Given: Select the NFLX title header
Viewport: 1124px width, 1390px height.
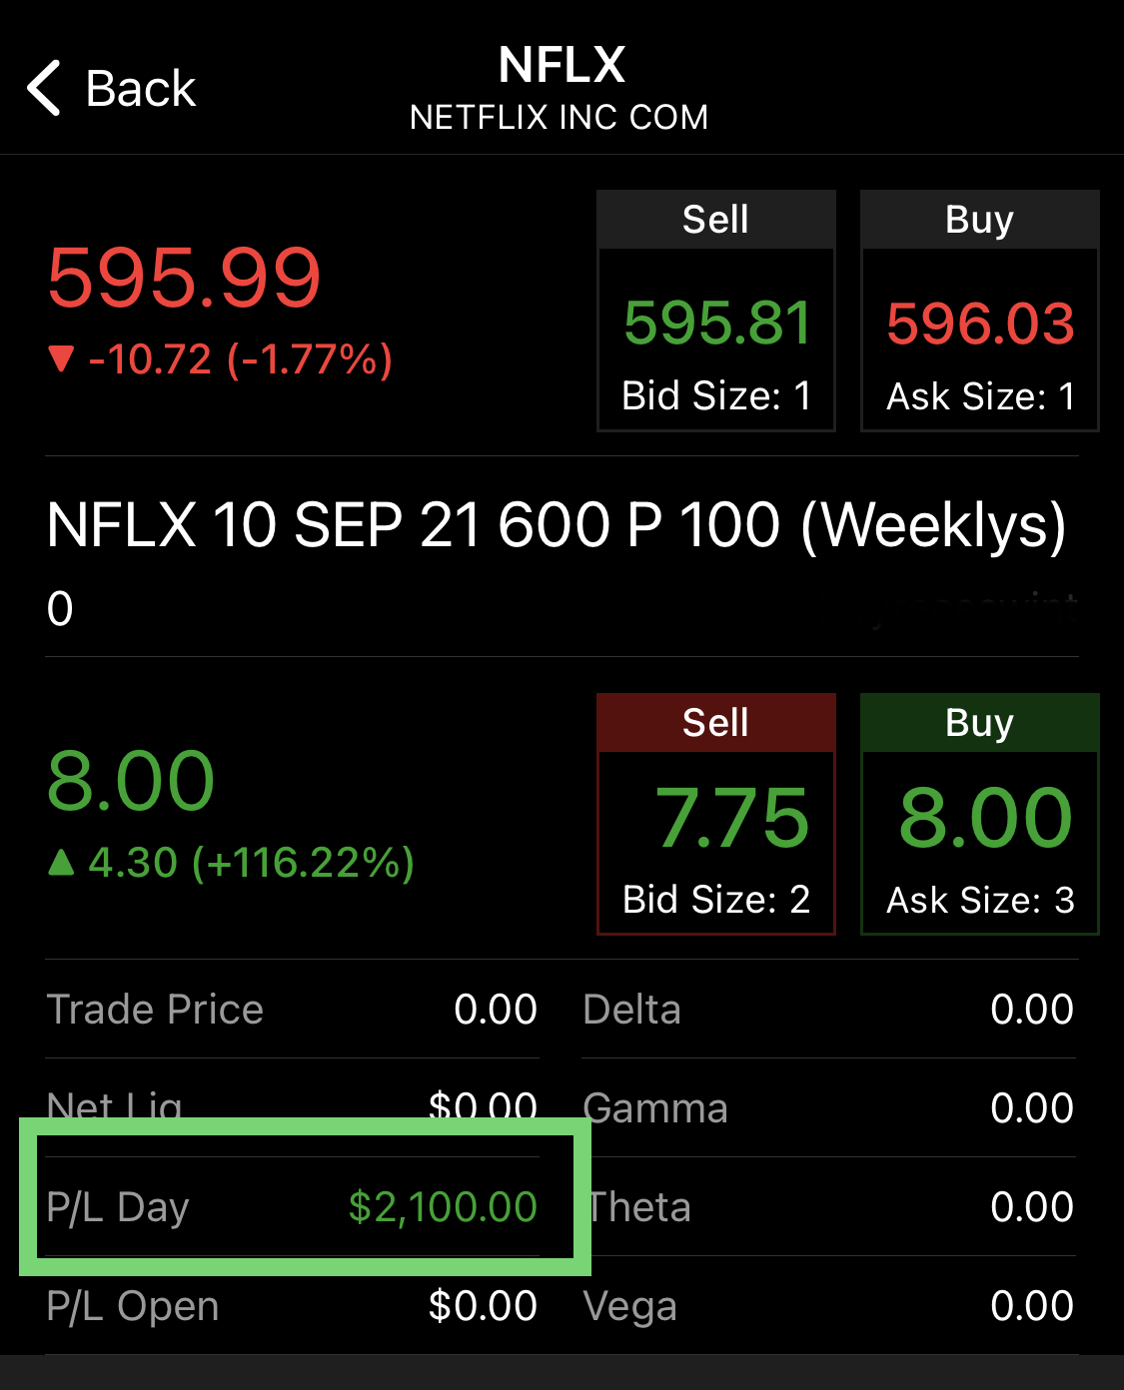Looking at the screenshot, I should click(x=562, y=66).
